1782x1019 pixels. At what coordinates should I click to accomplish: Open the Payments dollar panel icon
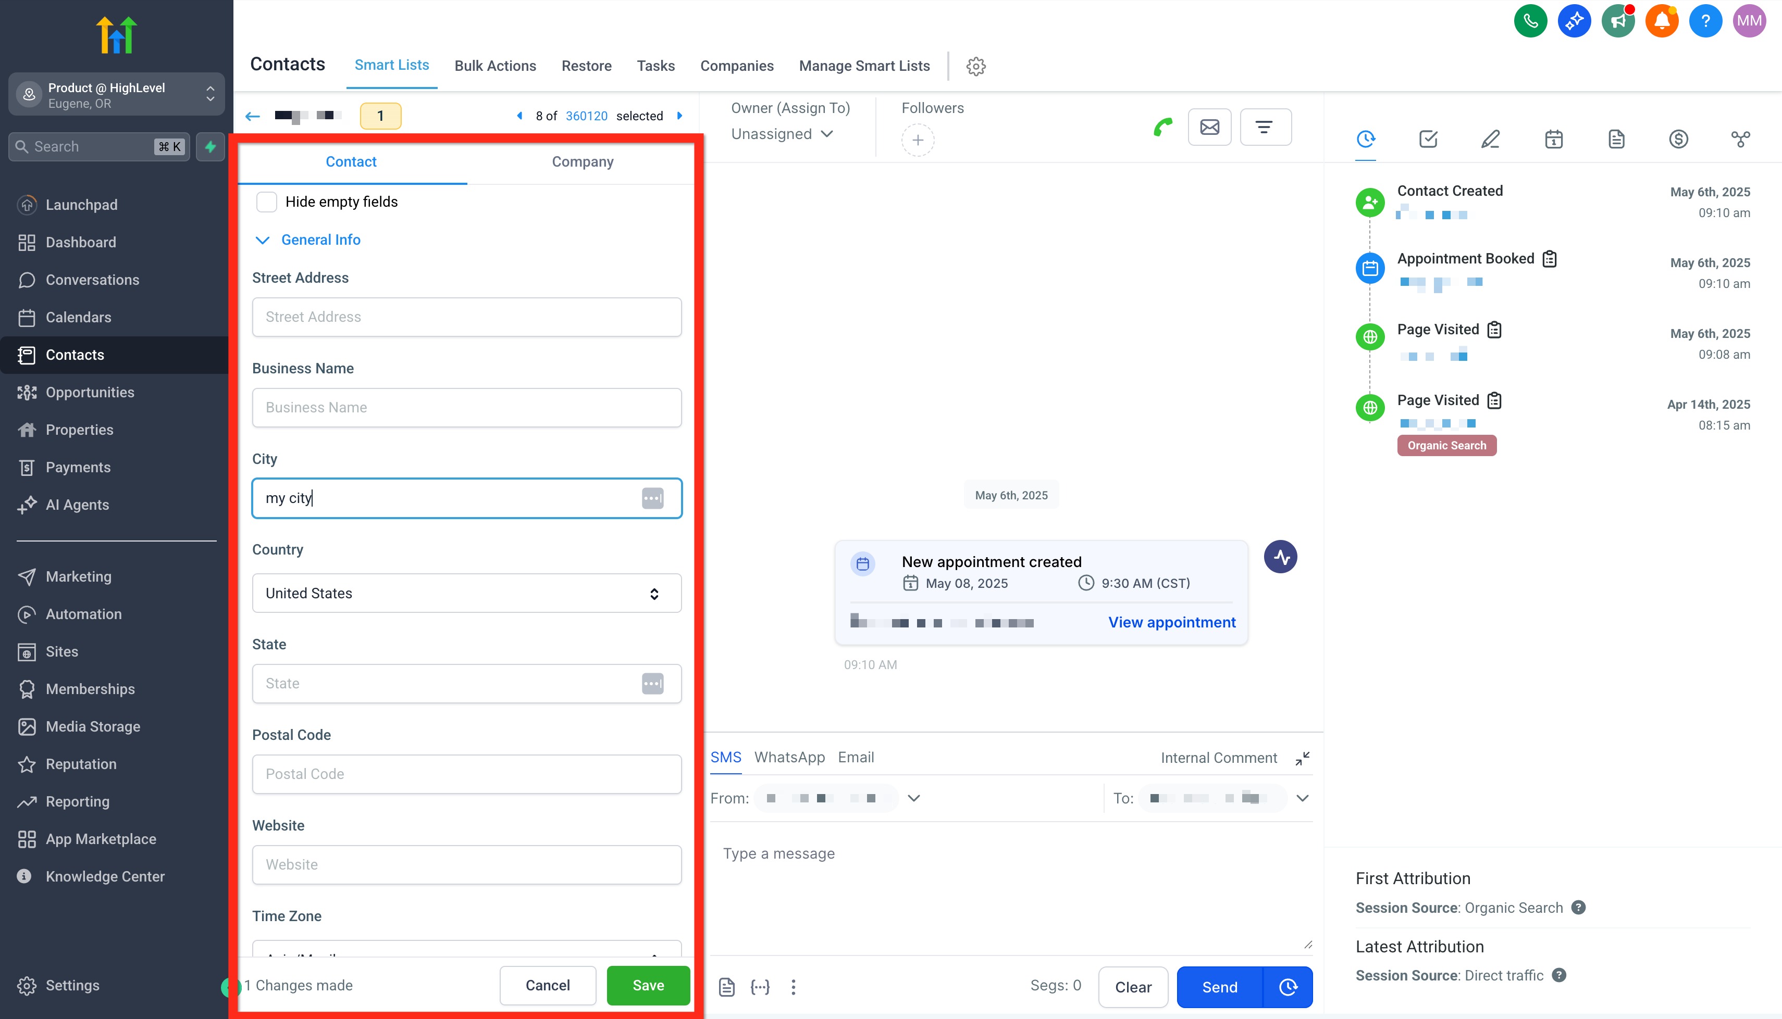tap(1678, 139)
